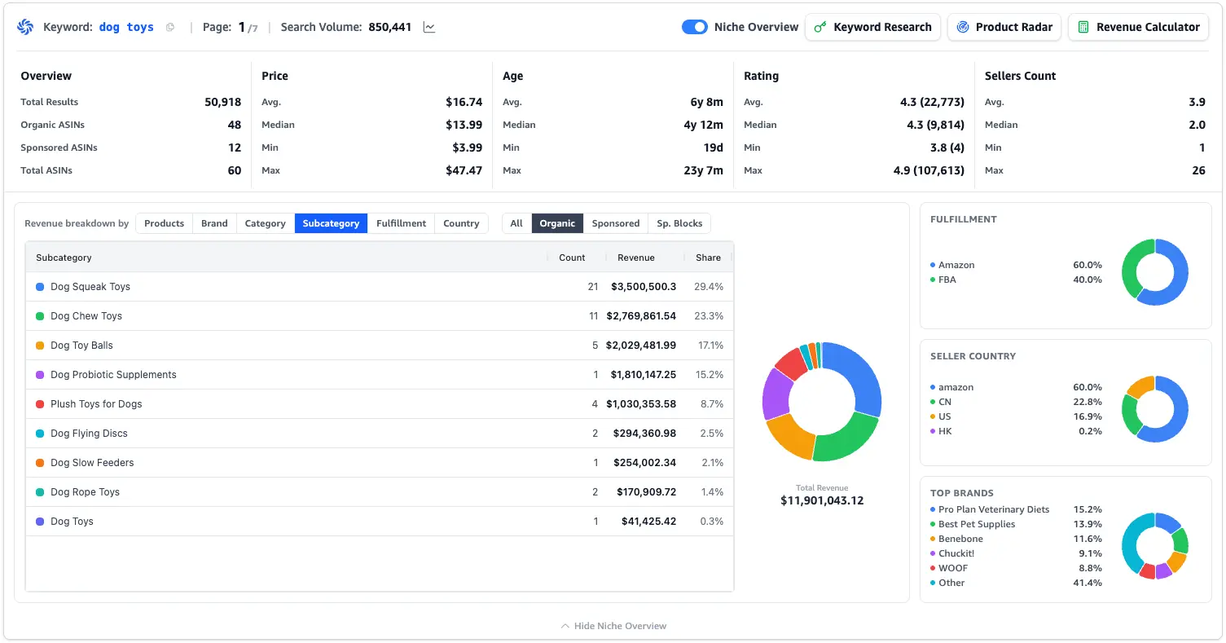Viewport: 1226px width, 643px height.
Task: Click the radar icon on Product Radar
Action: 963,27
